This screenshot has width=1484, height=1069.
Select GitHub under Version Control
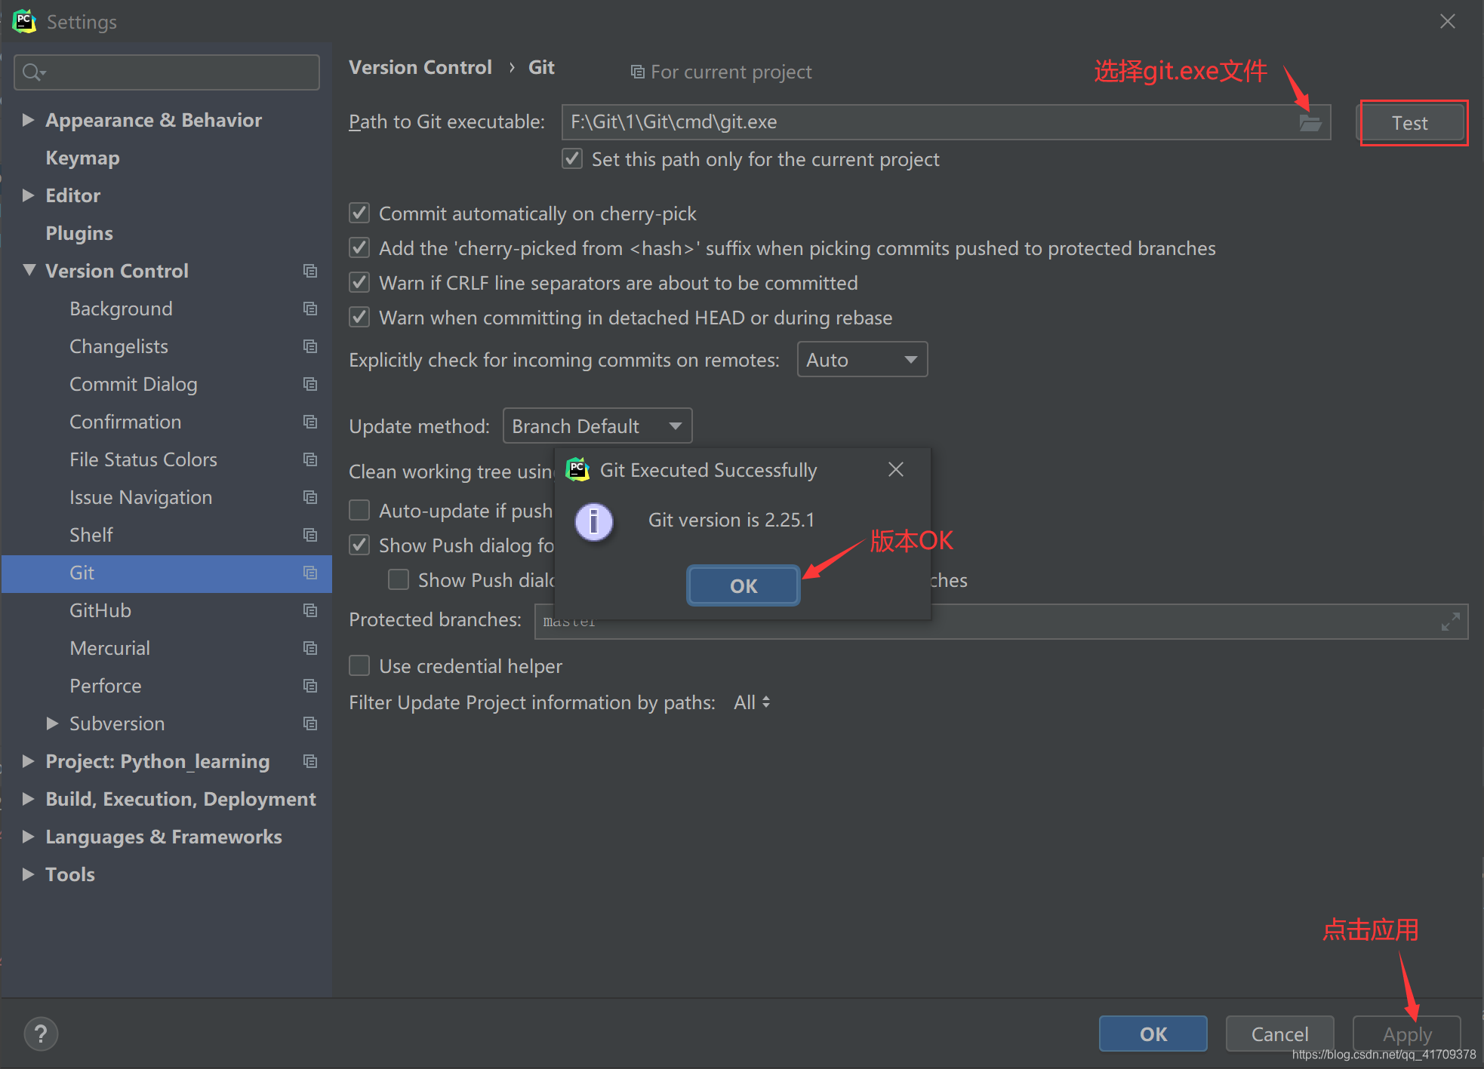click(x=100, y=610)
